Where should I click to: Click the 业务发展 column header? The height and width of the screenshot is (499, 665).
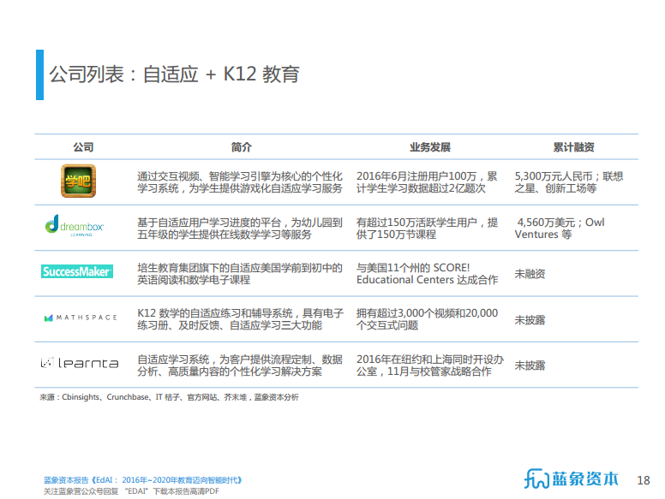[x=430, y=147]
